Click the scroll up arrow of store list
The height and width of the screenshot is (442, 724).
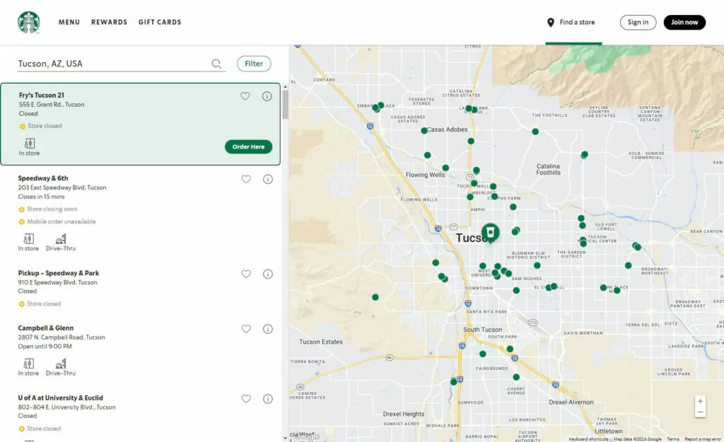point(285,86)
